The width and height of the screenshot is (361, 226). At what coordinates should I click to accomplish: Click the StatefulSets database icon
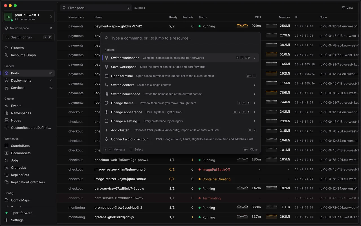6,146
